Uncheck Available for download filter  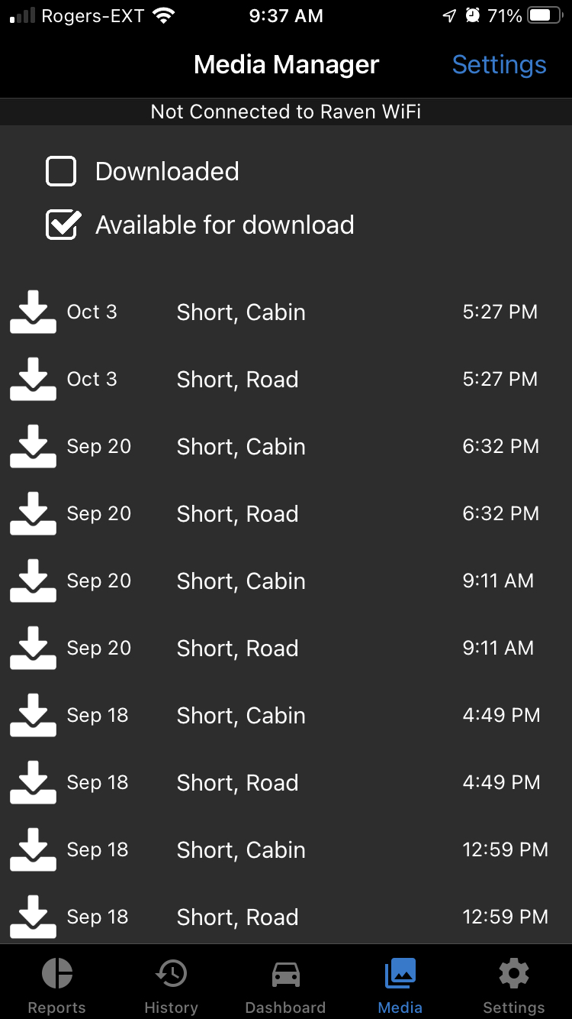coord(63,225)
